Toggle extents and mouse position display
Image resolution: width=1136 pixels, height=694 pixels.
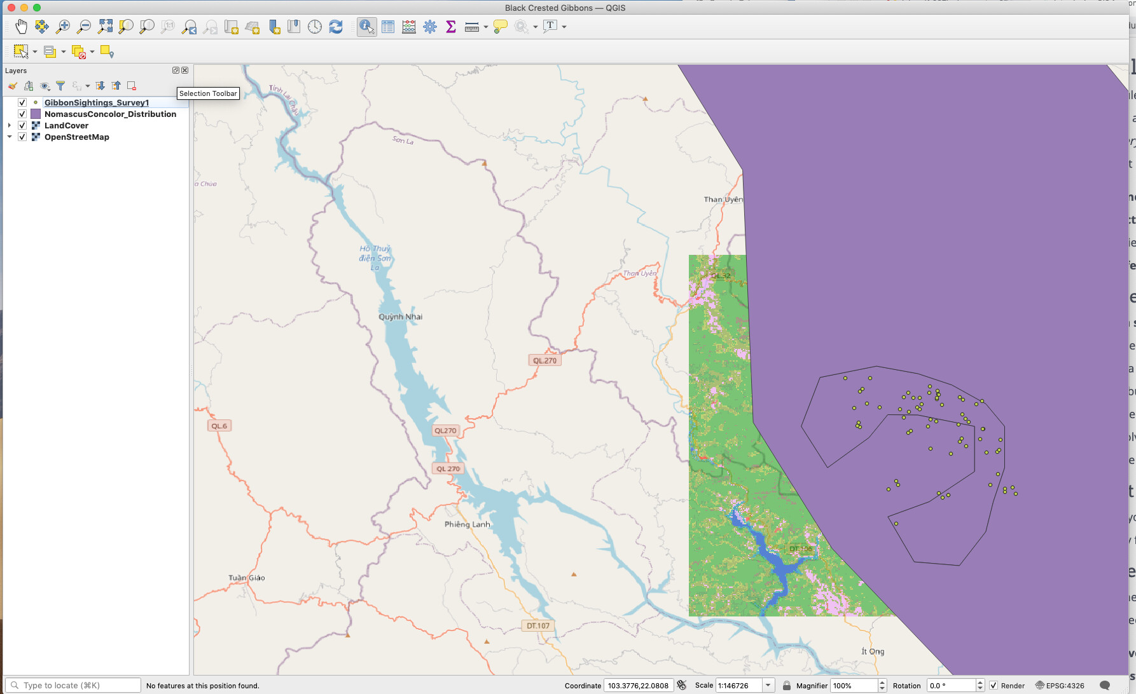682,685
